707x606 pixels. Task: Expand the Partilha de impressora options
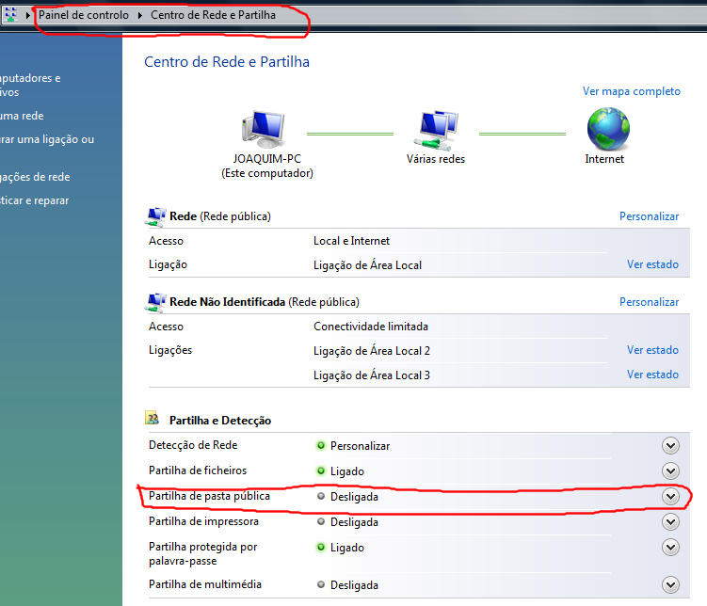670,521
